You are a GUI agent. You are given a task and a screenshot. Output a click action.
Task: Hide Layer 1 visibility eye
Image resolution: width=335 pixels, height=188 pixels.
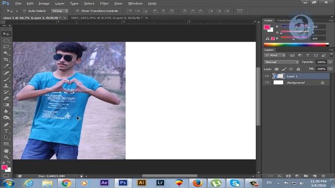[267, 76]
